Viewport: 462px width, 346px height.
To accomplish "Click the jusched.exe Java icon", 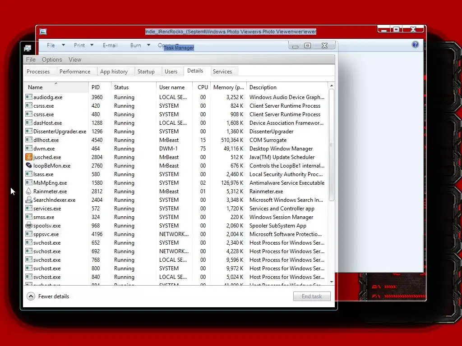I will coord(28,157).
